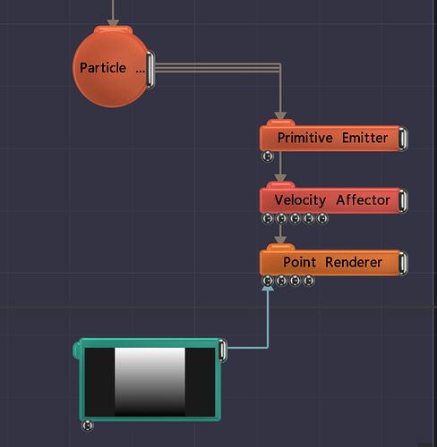Click the blue connection line into Point Renderer

(x=268, y=319)
